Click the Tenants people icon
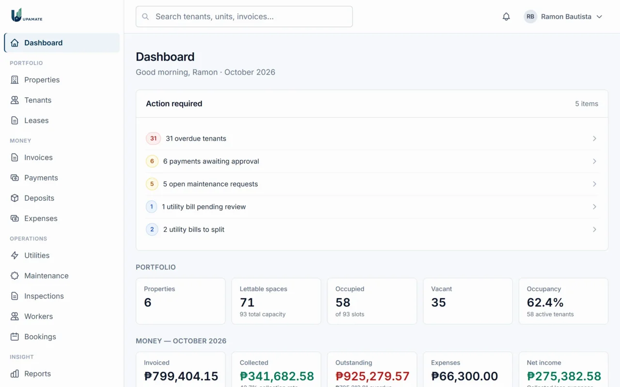The width and height of the screenshot is (620, 387). click(x=15, y=100)
